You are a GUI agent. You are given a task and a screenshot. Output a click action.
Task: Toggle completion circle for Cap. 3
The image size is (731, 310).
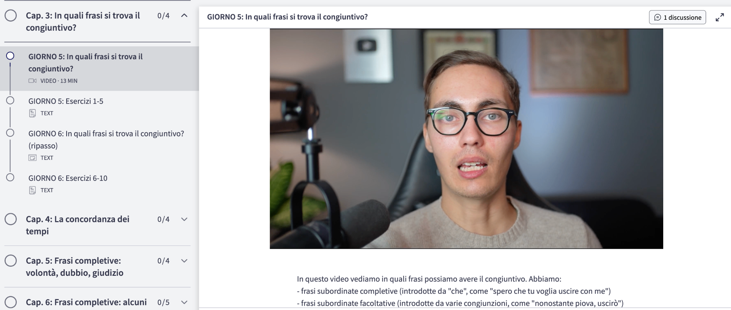[11, 16]
